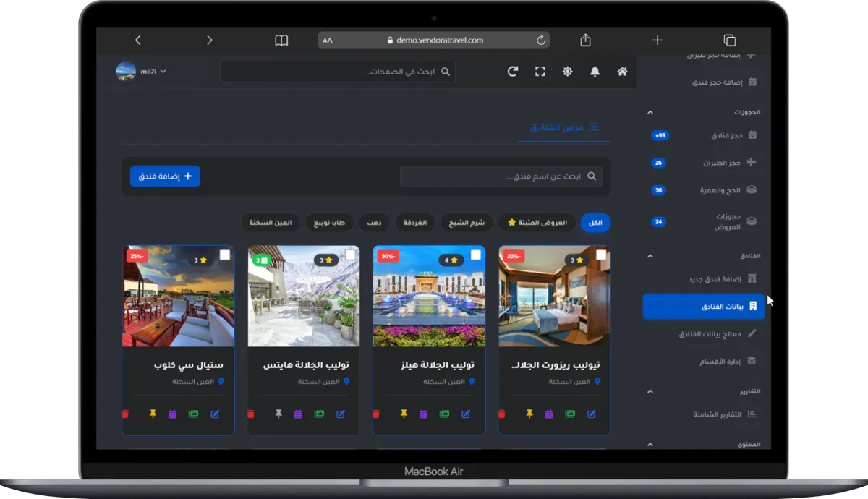Click the refresh icon beside the page search
The image size is (868, 499).
pos(513,72)
